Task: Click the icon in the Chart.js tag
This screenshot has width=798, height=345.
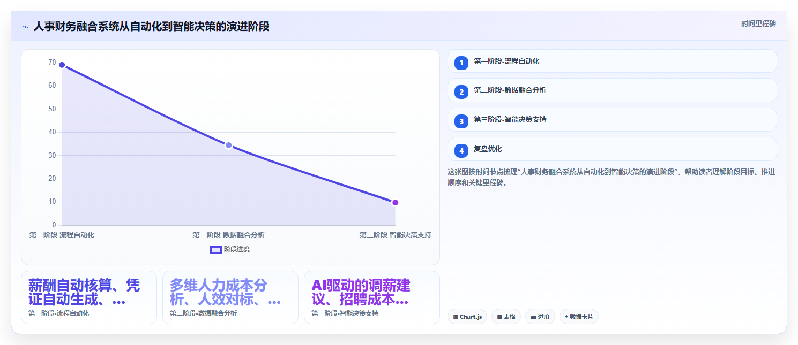Action: click(456, 317)
